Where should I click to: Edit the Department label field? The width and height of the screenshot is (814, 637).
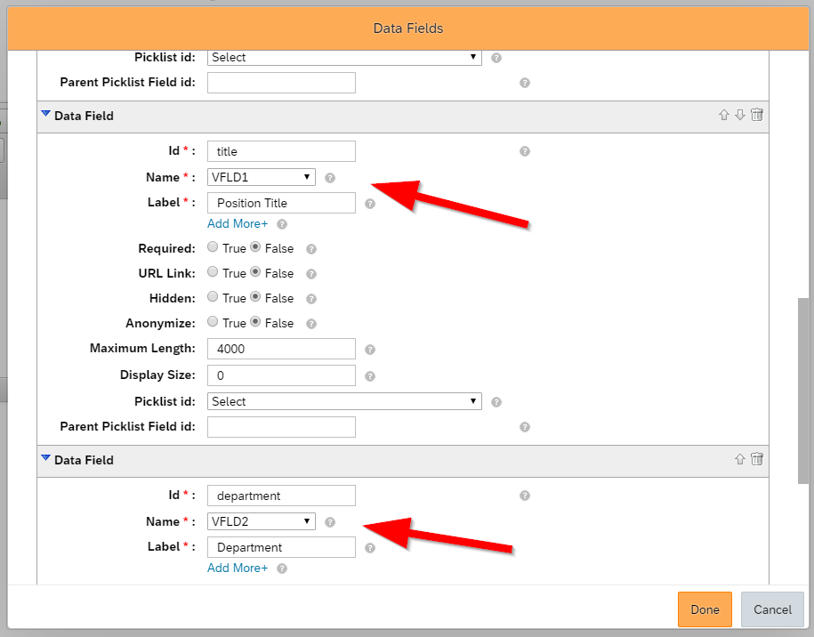[x=281, y=547]
